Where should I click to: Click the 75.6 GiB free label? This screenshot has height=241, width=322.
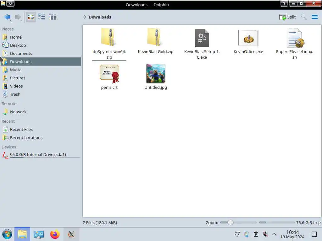pyautogui.click(x=308, y=222)
